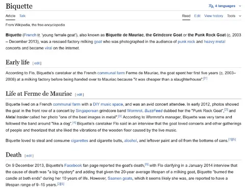This screenshot has height=195, width=245.
Task: Jump to citation 2 after Punk Rock Goat
Action: tap(226, 110)
